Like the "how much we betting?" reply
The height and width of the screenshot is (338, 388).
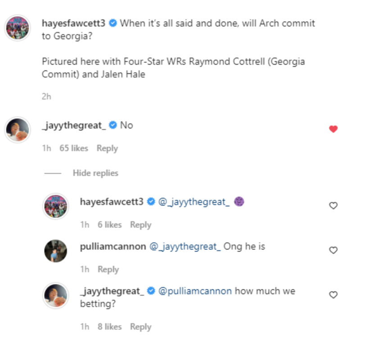[x=333, y=295]
